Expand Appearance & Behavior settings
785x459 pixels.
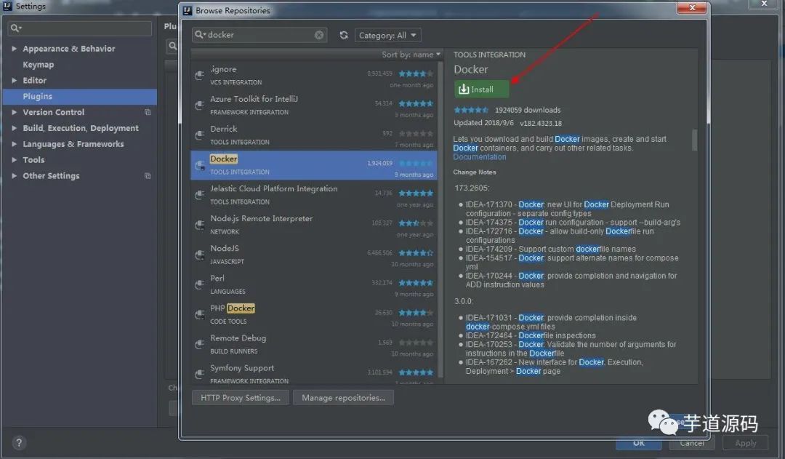[x=14, y=49]
